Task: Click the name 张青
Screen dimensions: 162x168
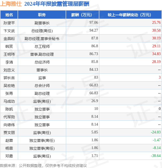Action: pos(9,93)
